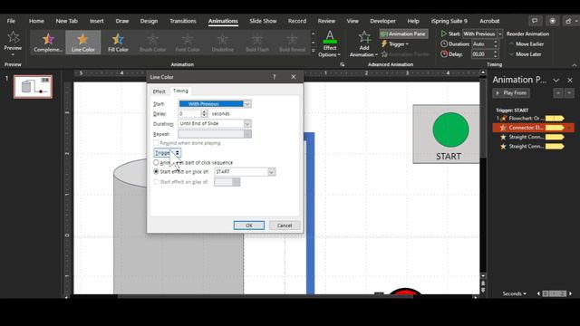Open Effect Options in ribbon
Viewport: 580px width, 326px height.
pos(330,44)
